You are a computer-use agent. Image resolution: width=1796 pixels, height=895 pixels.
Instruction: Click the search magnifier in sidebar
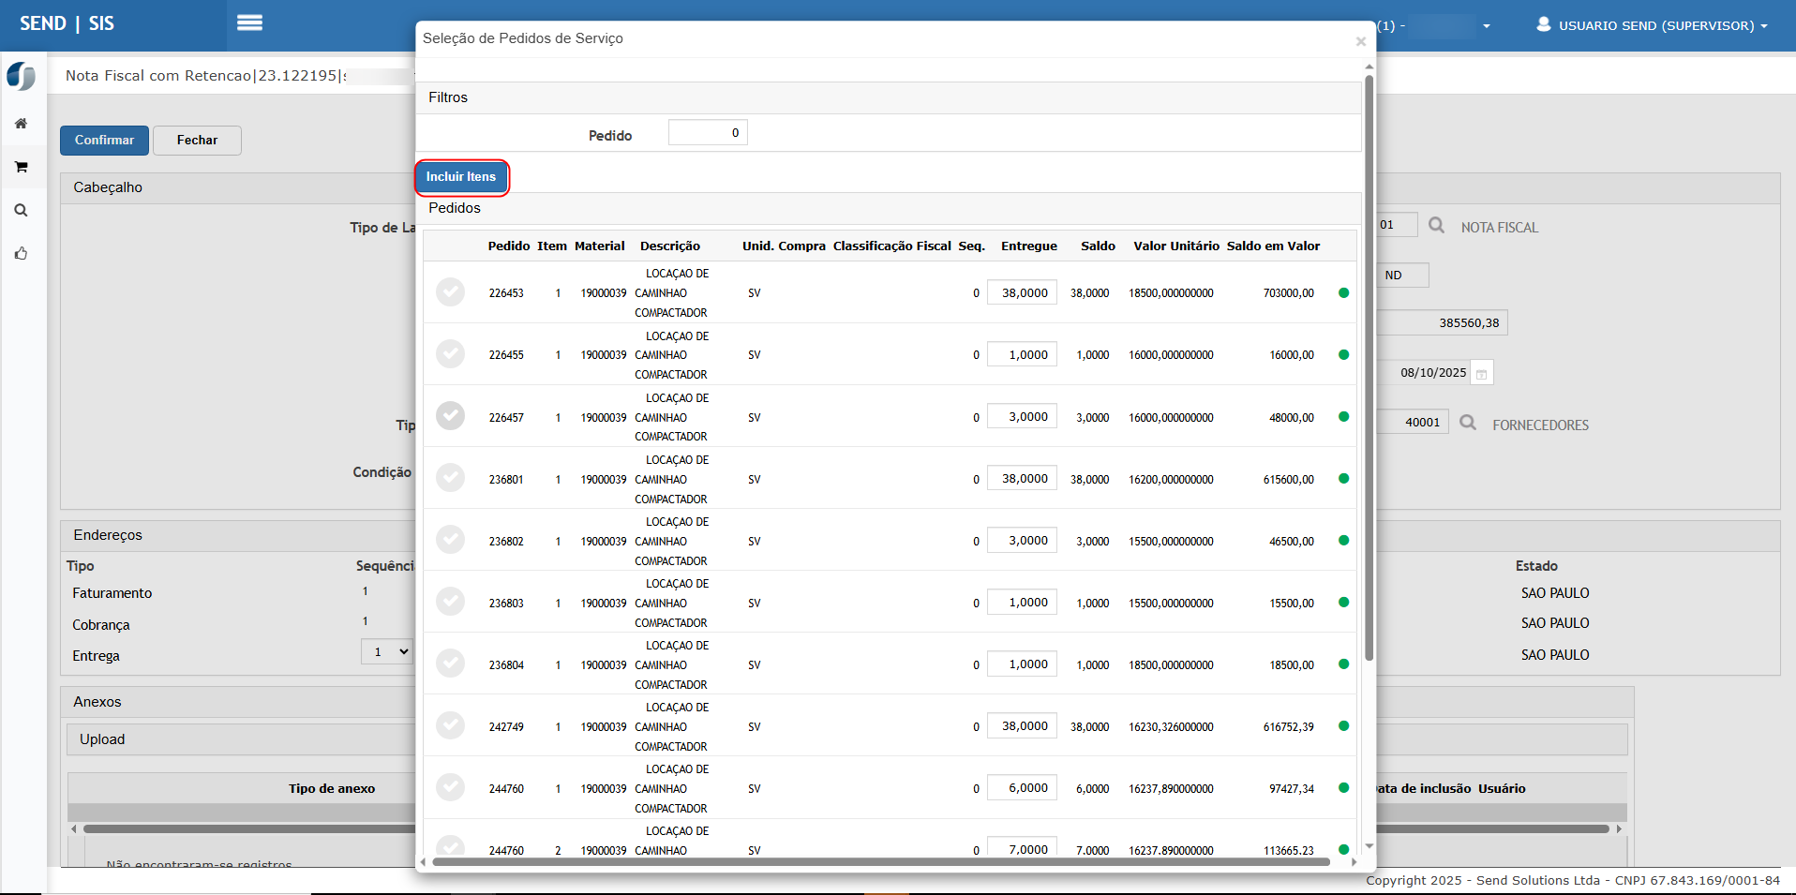pos(21,211)
